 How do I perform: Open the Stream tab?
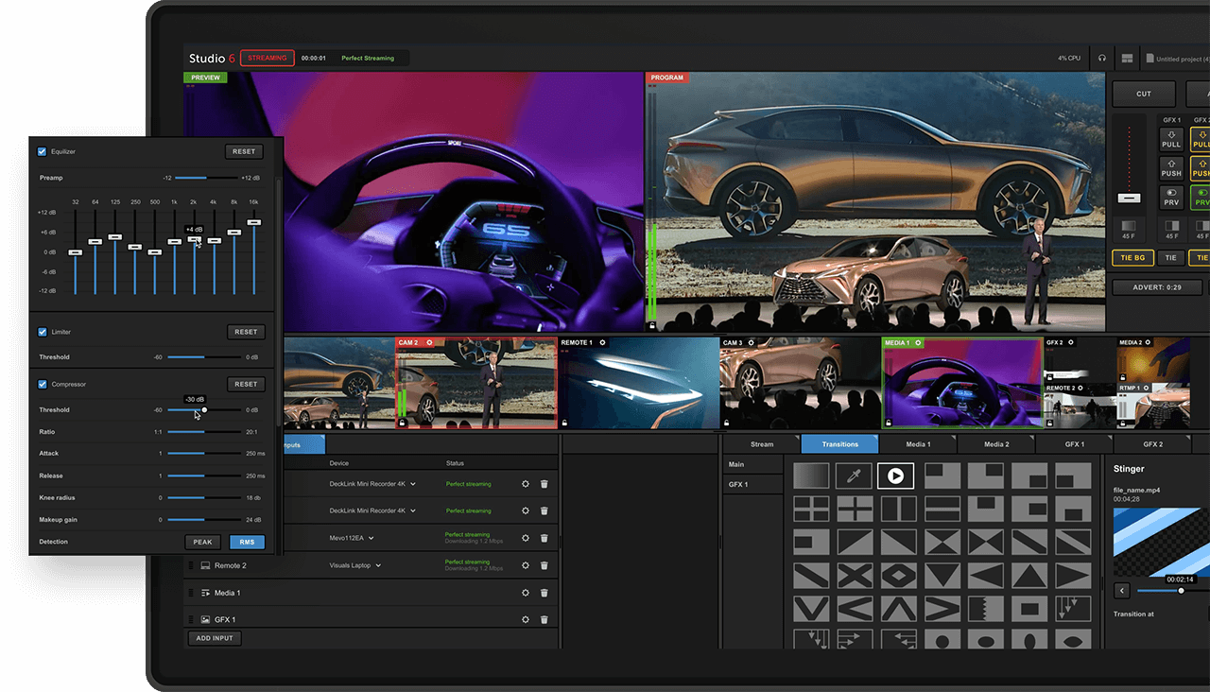coord(762,443)
